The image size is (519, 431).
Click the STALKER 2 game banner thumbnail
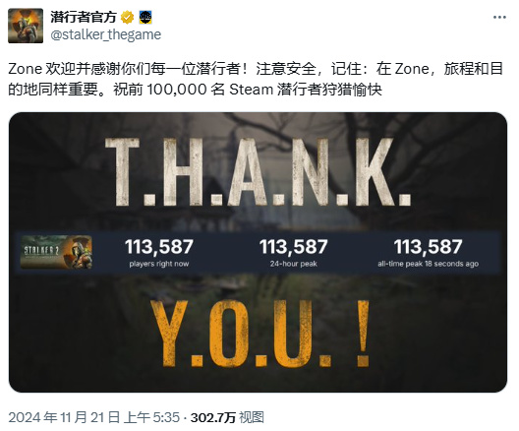coord(56,252)
